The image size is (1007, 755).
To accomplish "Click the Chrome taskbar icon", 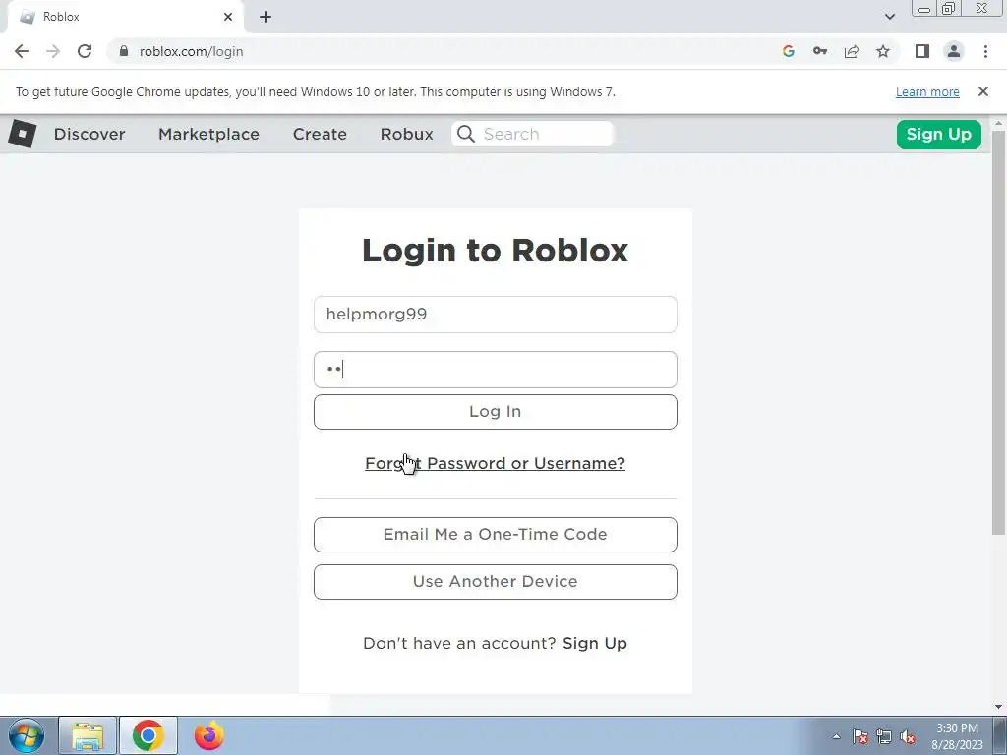I will tap(148, 735).
